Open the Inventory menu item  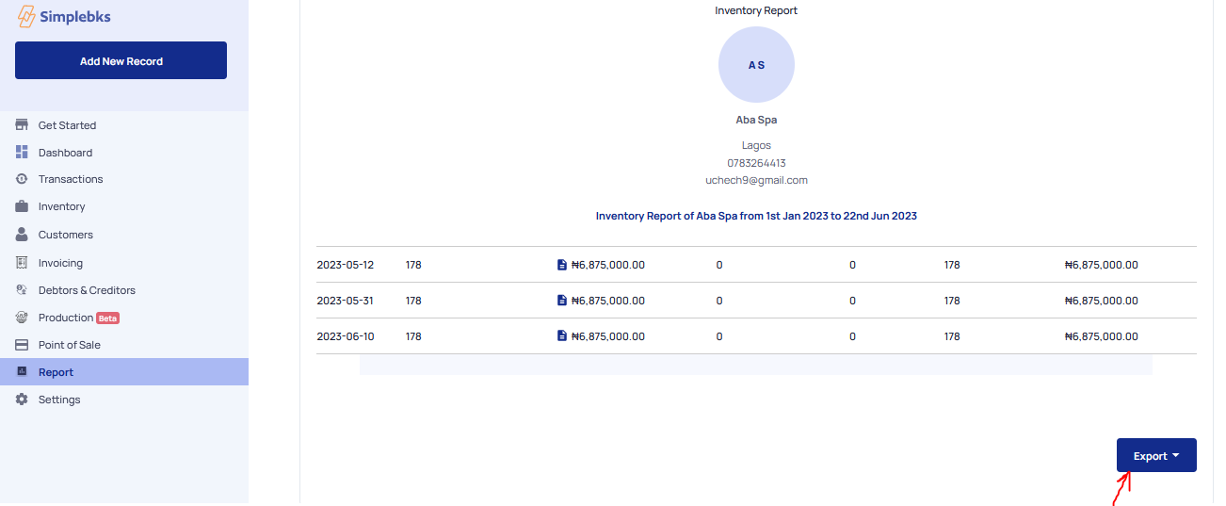tap(61, 206)
